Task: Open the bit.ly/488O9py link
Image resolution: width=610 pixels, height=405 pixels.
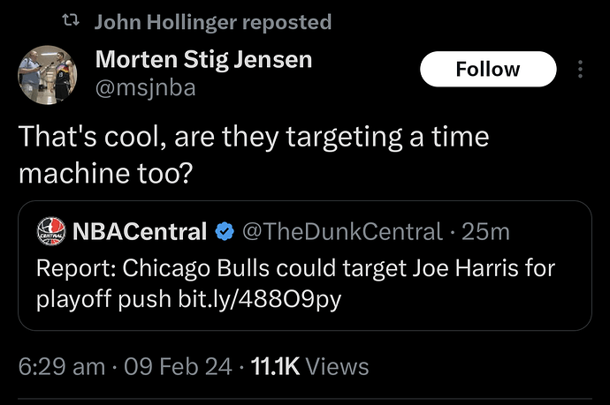Action: tap(260, 299)
